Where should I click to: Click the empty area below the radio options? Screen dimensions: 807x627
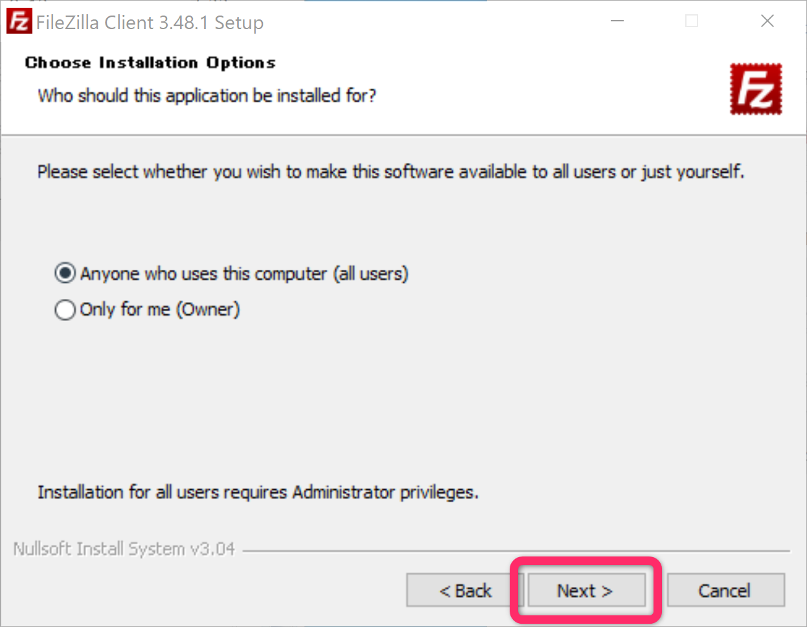(x=402, y=401)
